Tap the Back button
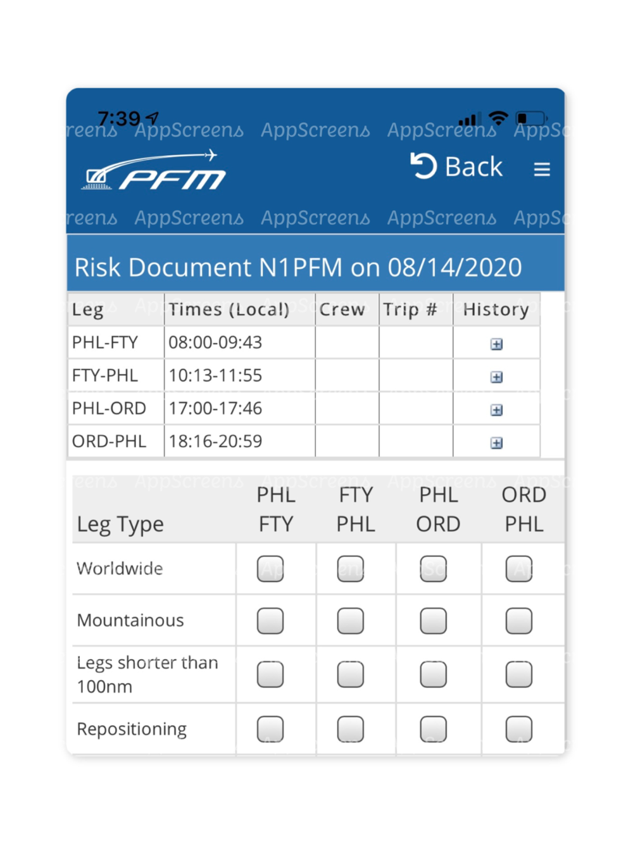633x844 pixels. (456, 167)
